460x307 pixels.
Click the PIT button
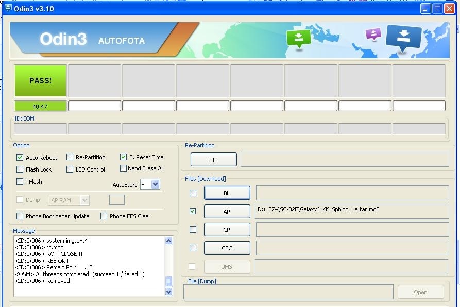coord(214,160)
